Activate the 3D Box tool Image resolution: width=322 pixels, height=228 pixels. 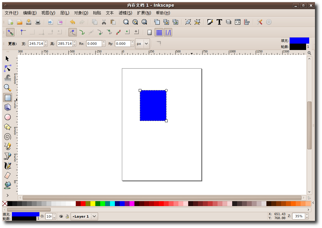point(8,107)
